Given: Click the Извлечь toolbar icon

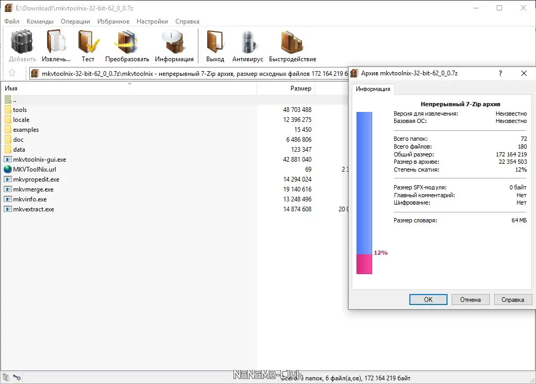Looking at the screenshot, I should (56, 42).
